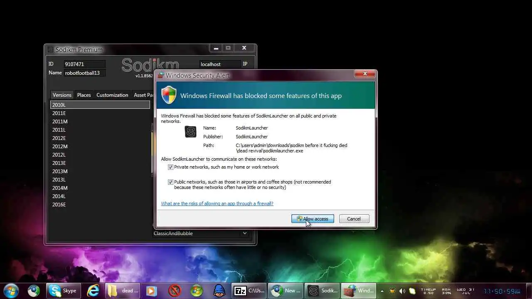Click the yellow note tray icon
The width and height of the screenshot is (532, 299).
tap(412, 291)
